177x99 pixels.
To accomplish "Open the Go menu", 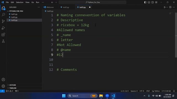I will pos(33,2).
